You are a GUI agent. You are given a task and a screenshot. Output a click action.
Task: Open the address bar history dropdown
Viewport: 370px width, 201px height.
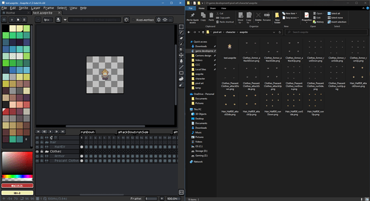click(x=274, y=32)
